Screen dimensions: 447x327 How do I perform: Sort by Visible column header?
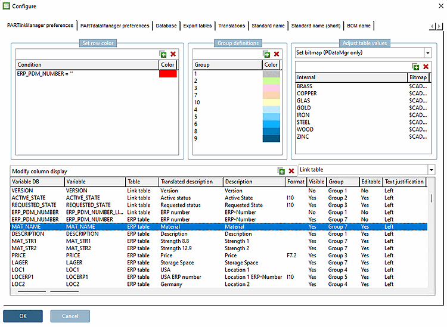[x=316, y=182]
